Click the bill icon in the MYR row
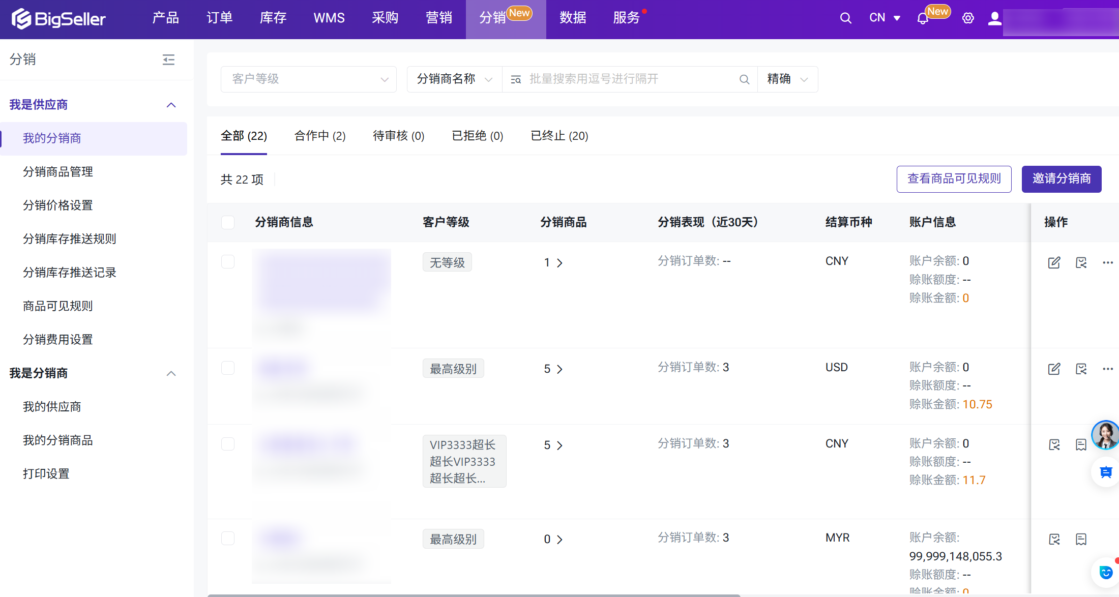The image size is (1119, 597). (1081, 539)
